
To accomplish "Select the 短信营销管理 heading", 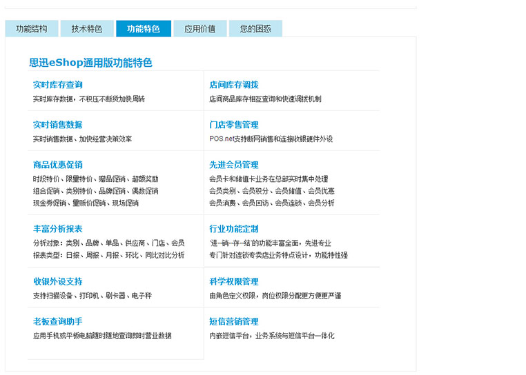I will point(234,321).
